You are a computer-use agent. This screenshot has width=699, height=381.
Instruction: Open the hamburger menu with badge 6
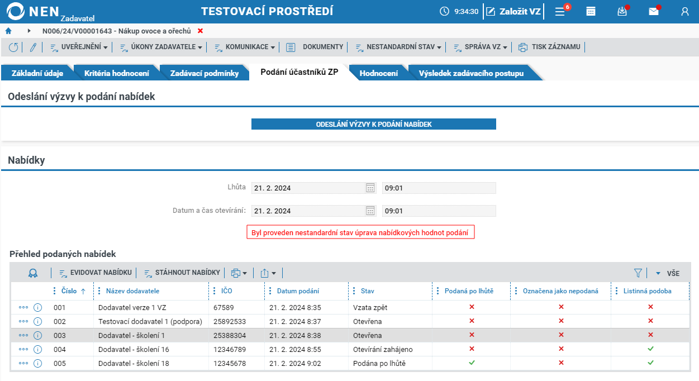tap(559, 11)
